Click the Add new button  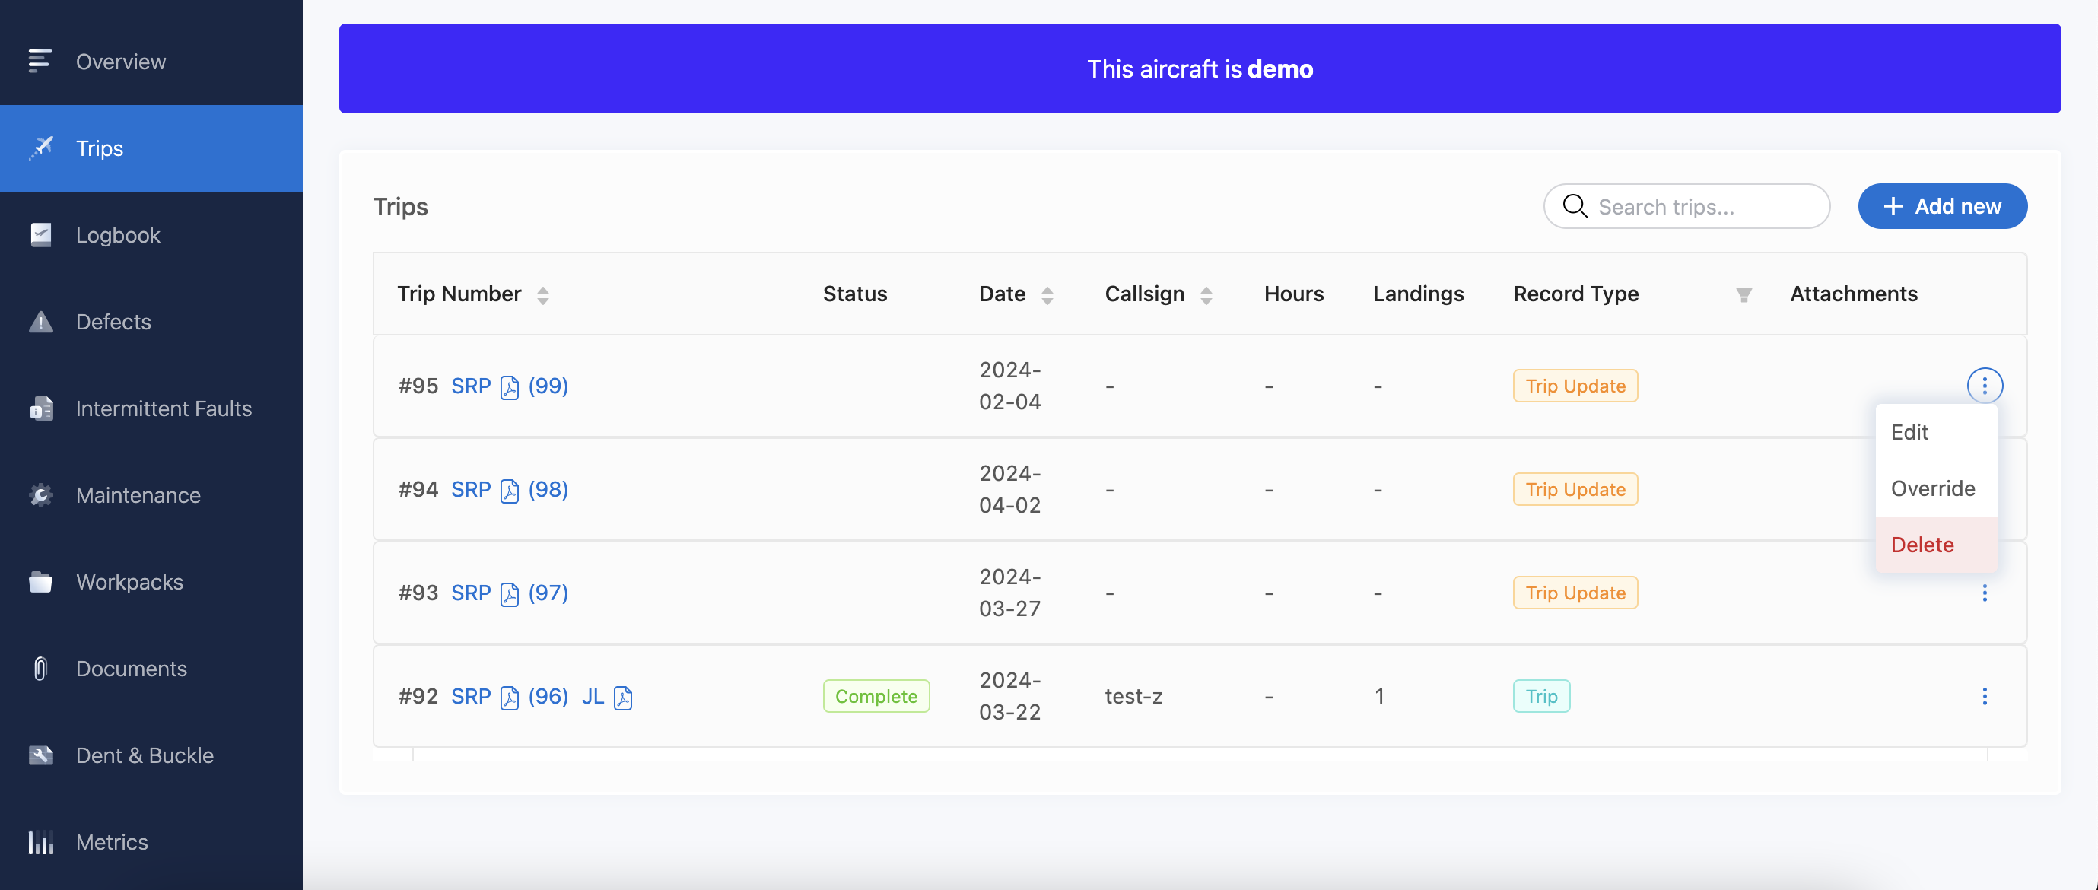[x=1941, y=206]
